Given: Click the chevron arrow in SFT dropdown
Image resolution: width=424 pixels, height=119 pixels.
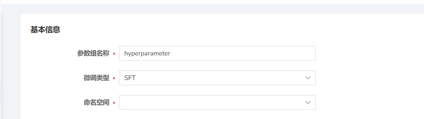Looking at the screenshot, I should [x=308, y=78].
